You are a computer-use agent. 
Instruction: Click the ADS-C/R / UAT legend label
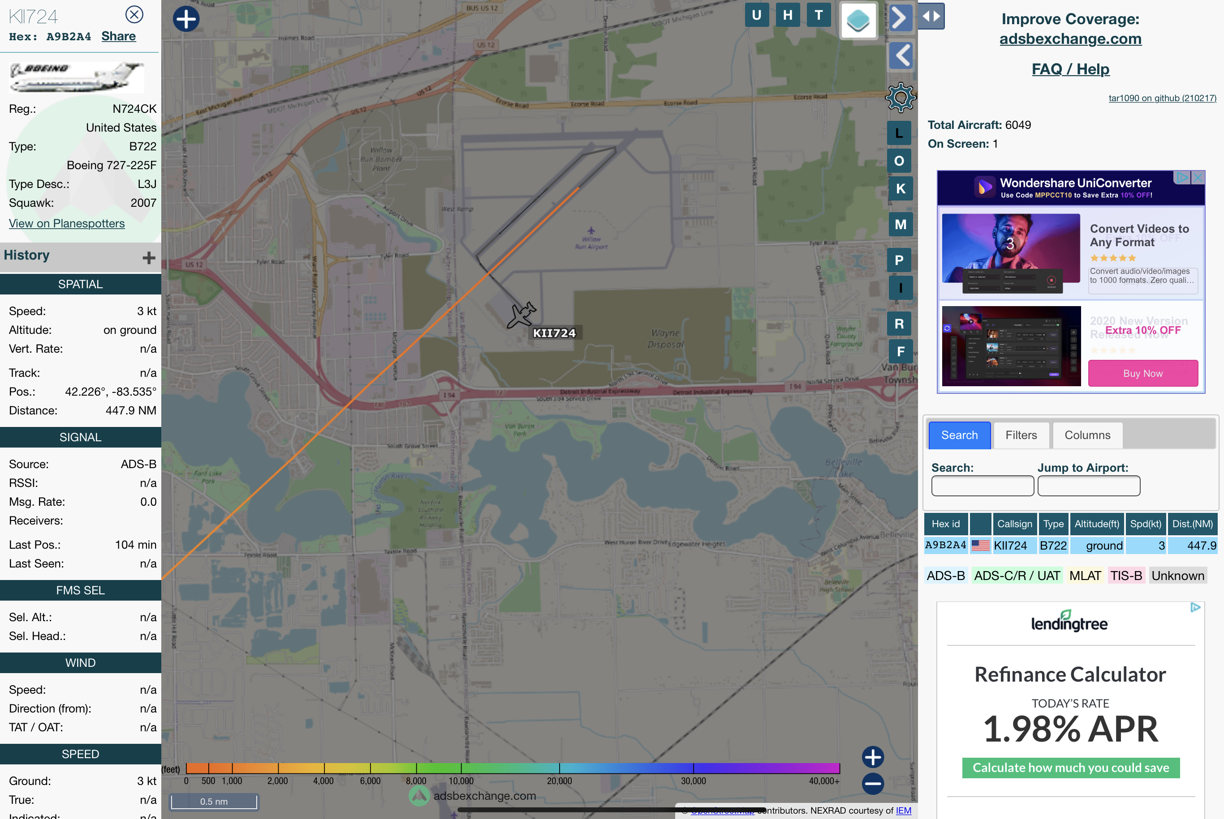pyautogui.click(x=1017, y=576)
